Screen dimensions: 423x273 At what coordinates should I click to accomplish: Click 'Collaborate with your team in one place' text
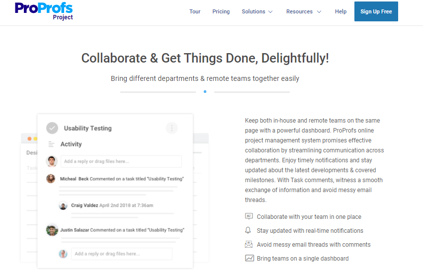pyautogui.click(x=309, y=217)
